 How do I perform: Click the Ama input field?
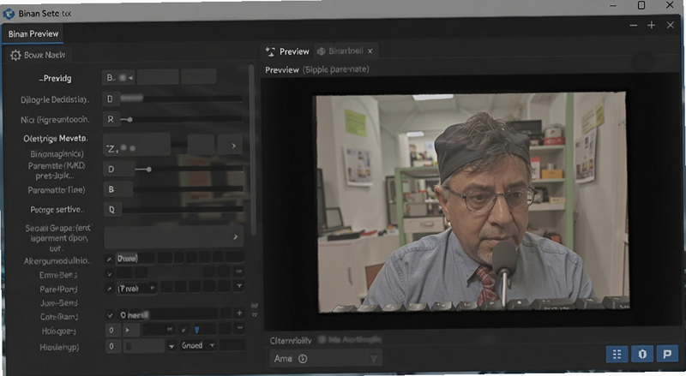point(326,359)
